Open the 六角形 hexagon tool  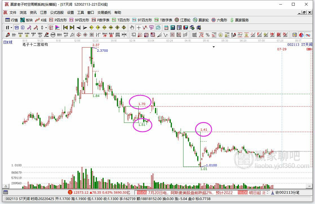(219, 20)
